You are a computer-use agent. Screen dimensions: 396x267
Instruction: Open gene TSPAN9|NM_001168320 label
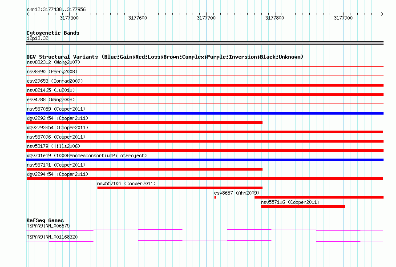click(x=52, y=237)
